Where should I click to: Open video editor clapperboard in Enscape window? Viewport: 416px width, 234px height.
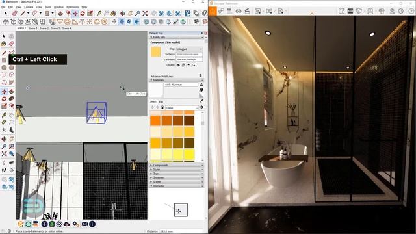click(247, 11)
